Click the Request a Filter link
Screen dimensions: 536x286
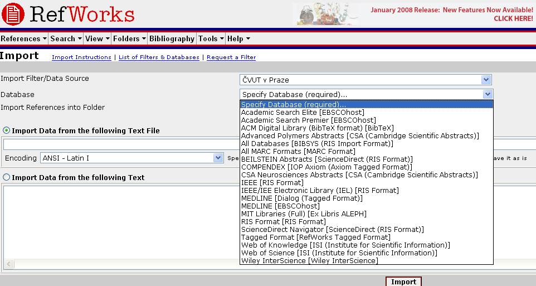[231, 57]
